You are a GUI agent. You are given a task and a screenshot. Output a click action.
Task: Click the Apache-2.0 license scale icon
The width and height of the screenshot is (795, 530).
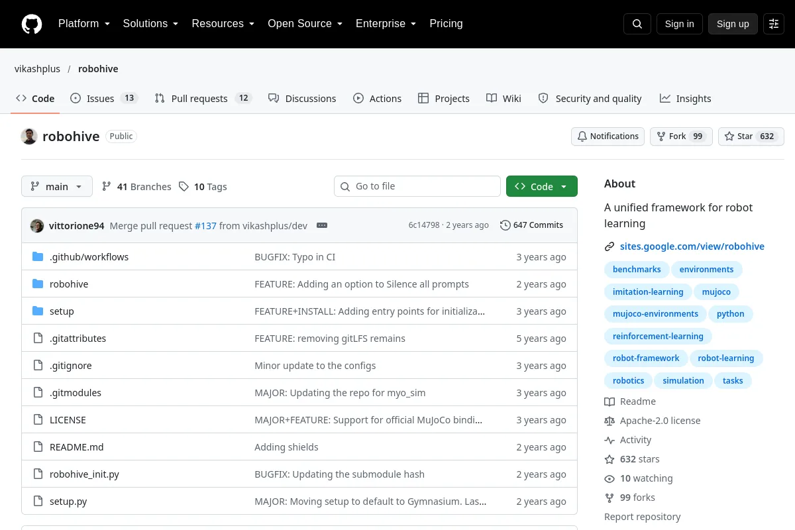[609, 421]
